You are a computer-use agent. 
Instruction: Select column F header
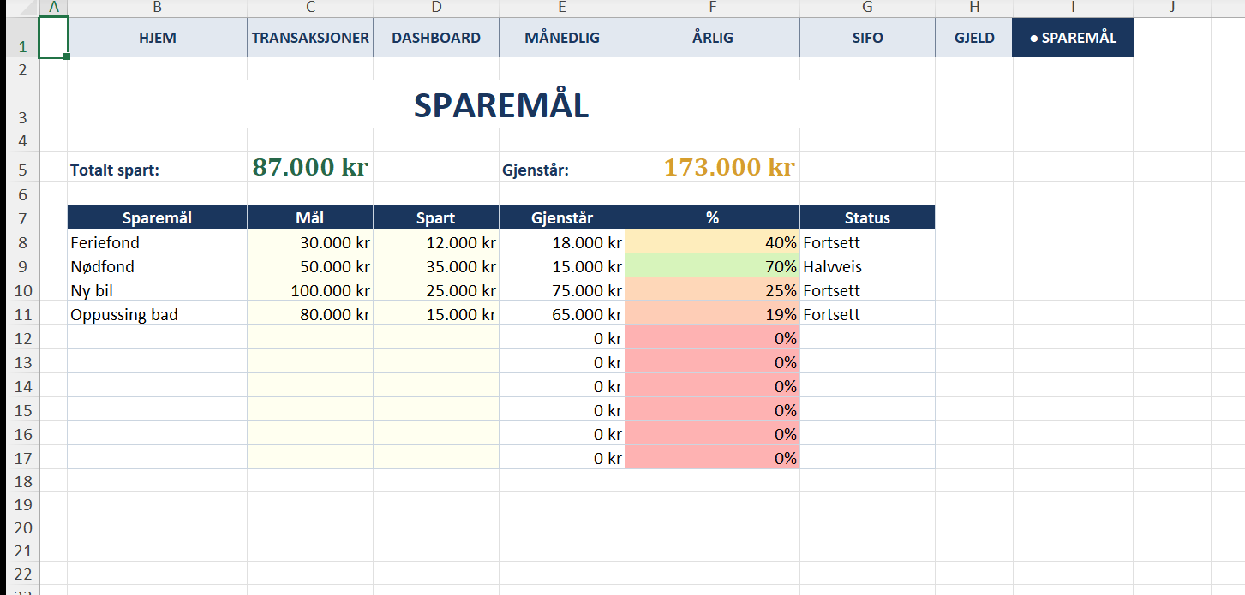coord(712,8)
